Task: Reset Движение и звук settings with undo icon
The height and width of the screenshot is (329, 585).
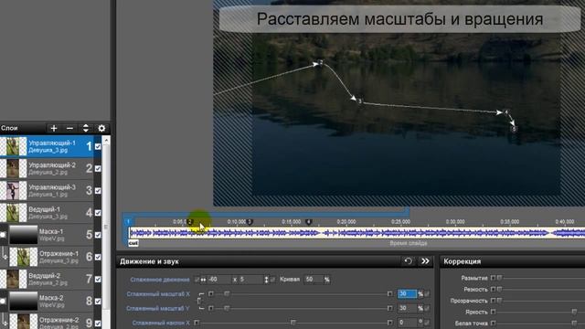Action: pos(409,261)
